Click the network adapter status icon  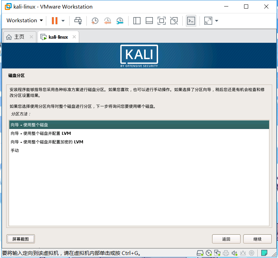click(217, 253)
